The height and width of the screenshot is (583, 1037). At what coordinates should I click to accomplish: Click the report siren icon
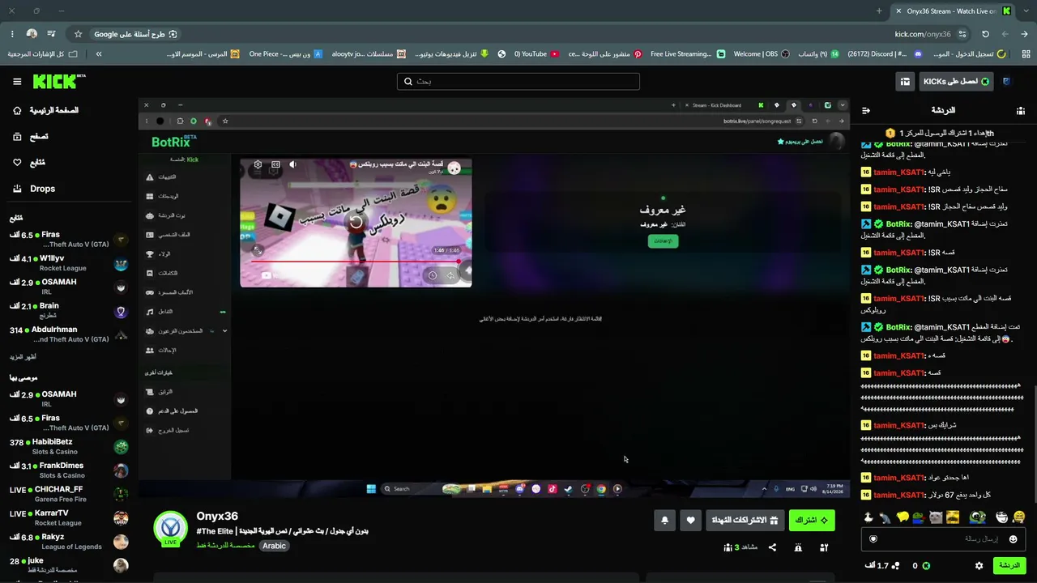pos(798,547)
